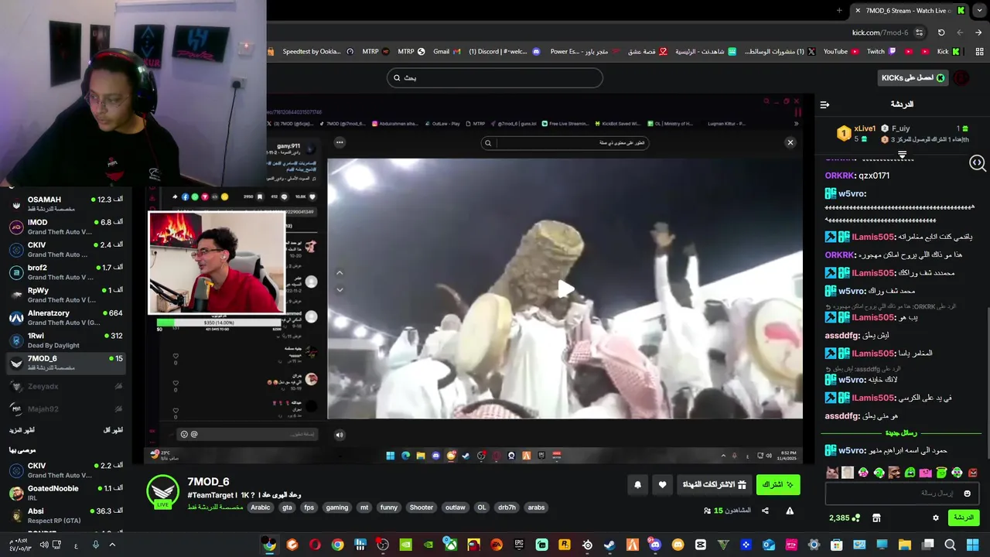The image size is (990, 557).
Task: Open a new browser tab
Action: [839, 10]
